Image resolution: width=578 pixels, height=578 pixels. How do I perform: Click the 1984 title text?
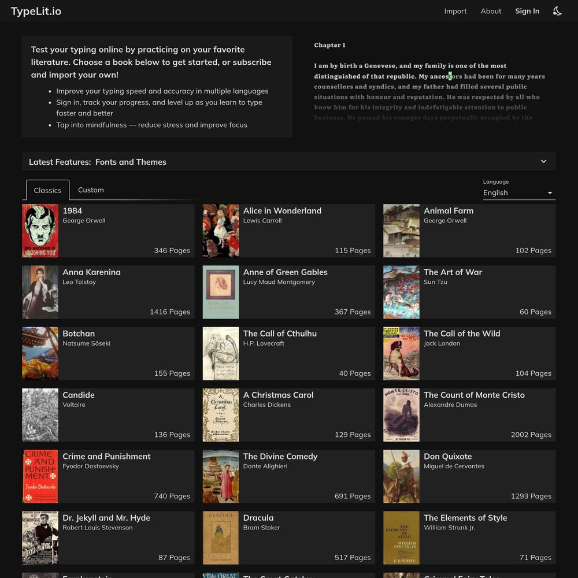pos(72,211)
